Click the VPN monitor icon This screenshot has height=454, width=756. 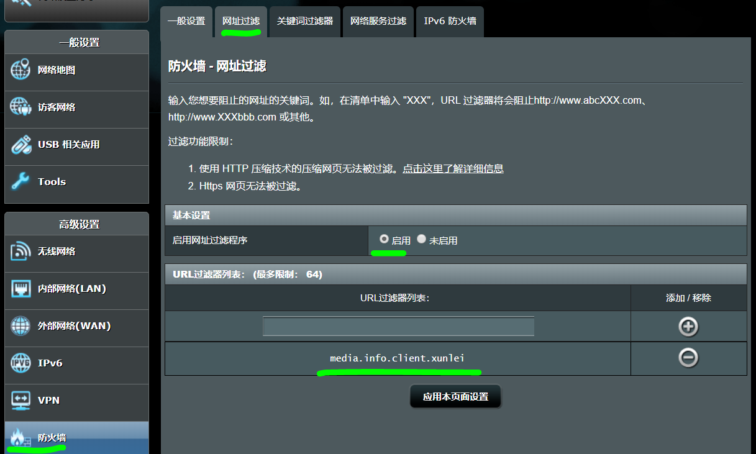click(x=20, y=401)
